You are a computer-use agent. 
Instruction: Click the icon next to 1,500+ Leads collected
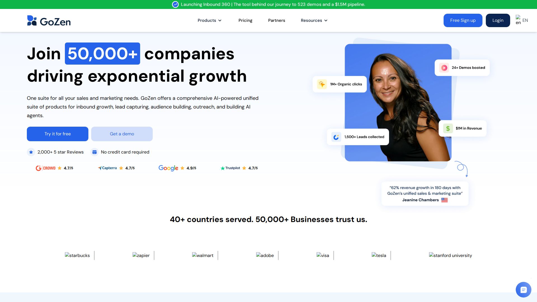tap(336, 137)
